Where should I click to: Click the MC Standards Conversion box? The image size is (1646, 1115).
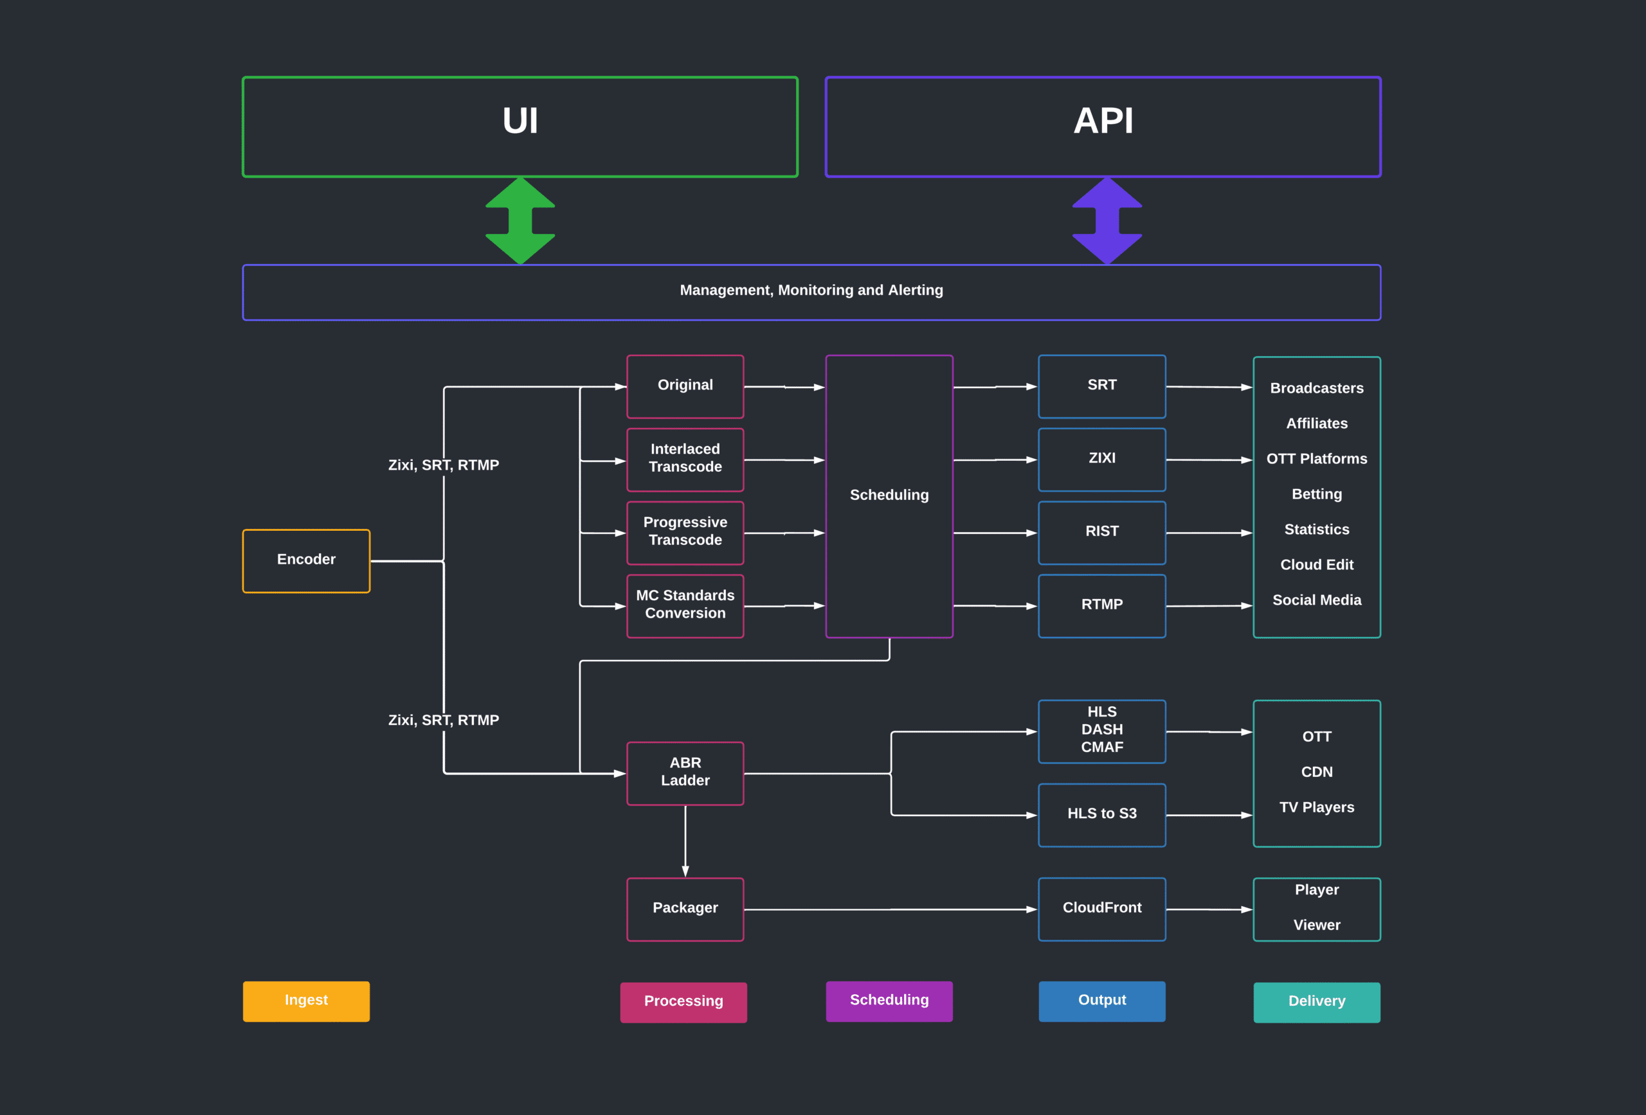pyautogui.click(x=685, y=606)
